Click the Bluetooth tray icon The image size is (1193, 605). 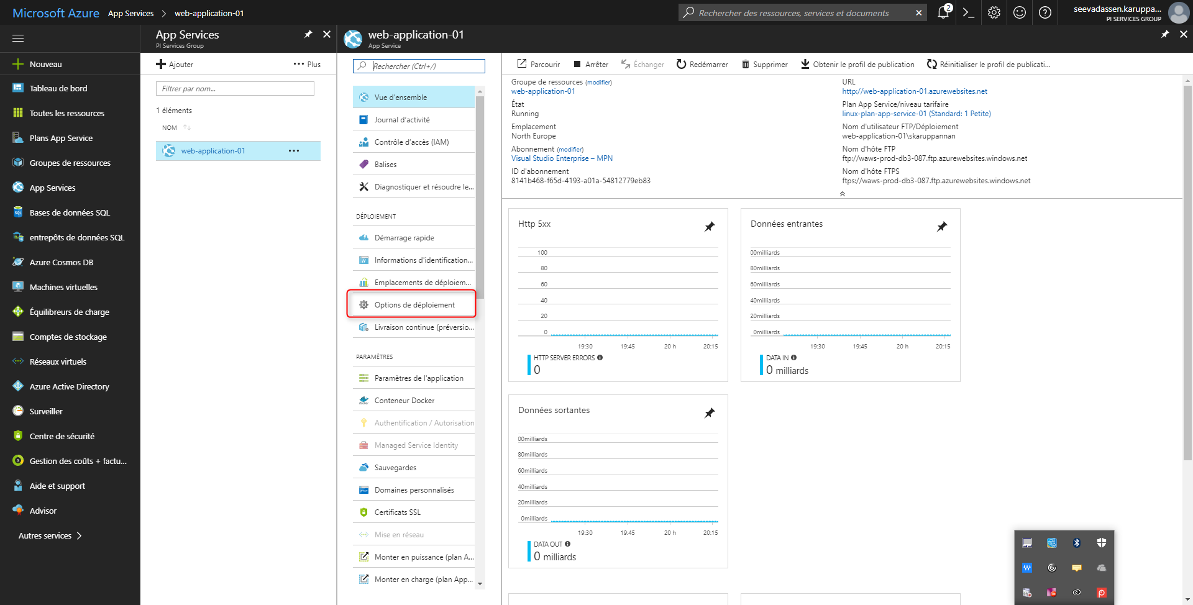(x=1077, y=543)
